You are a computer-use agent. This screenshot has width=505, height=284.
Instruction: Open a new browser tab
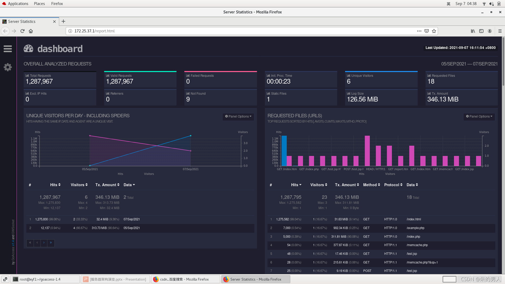coord(63,22)
